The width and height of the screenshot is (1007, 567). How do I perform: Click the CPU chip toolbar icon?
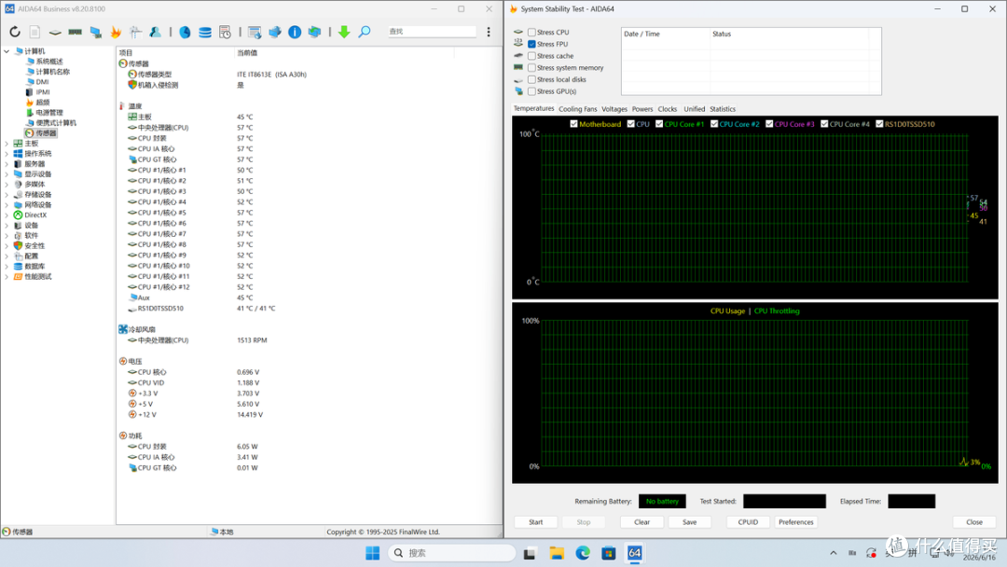55,32
